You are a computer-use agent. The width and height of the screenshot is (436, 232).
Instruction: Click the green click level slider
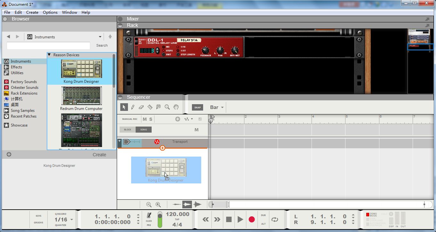coord(160,220)
